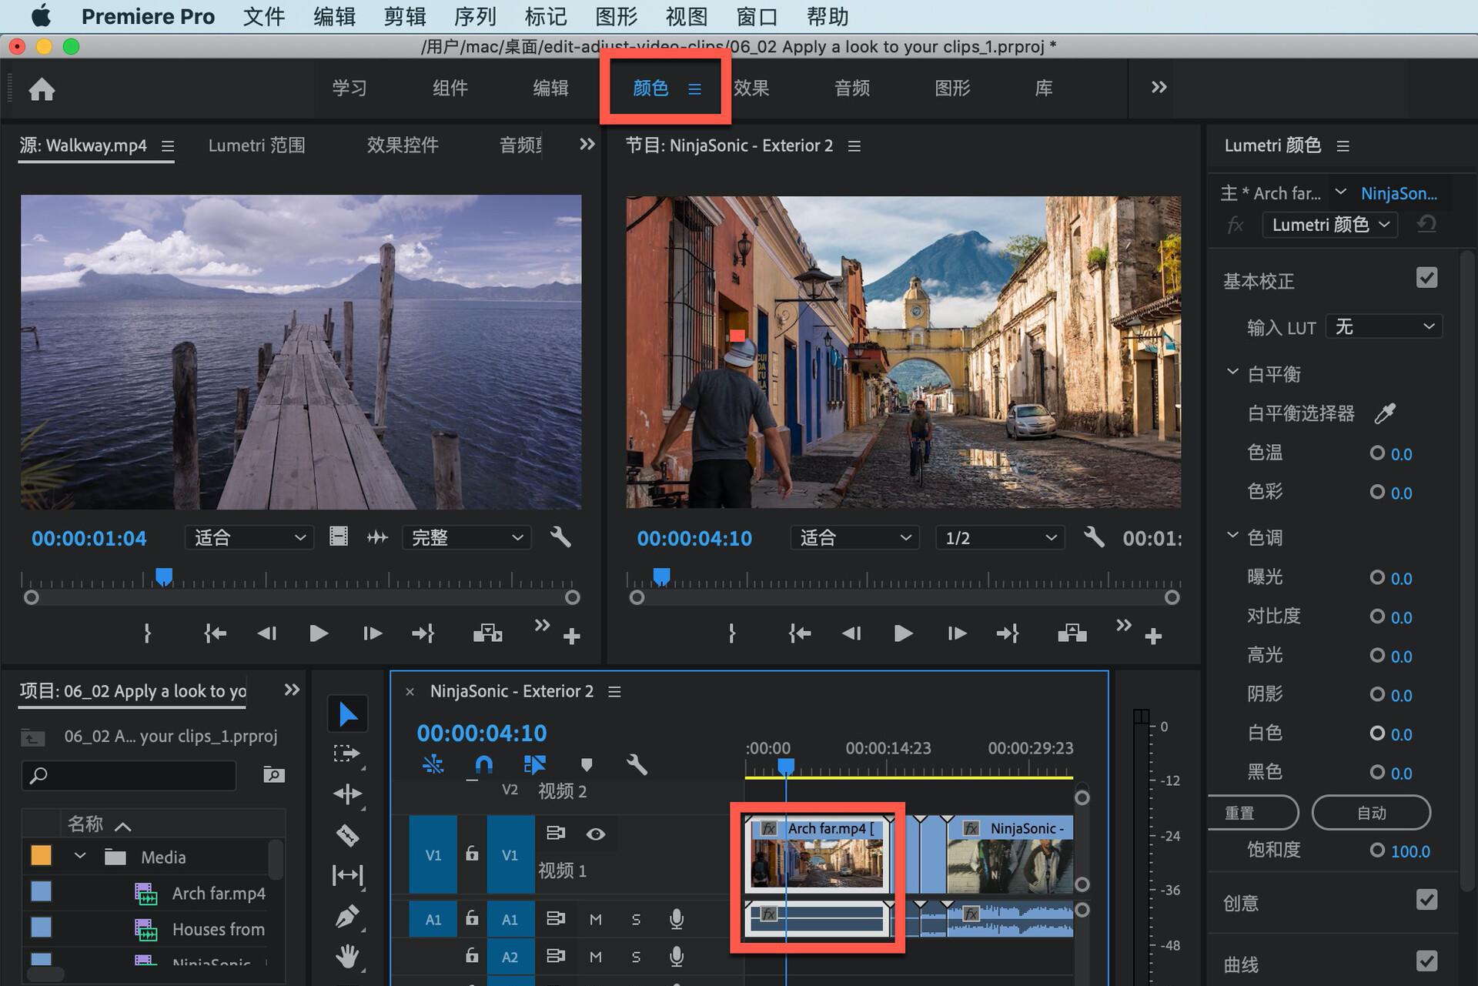Open the 文件 menu
1478x986 pixels.
pos(264,16)
